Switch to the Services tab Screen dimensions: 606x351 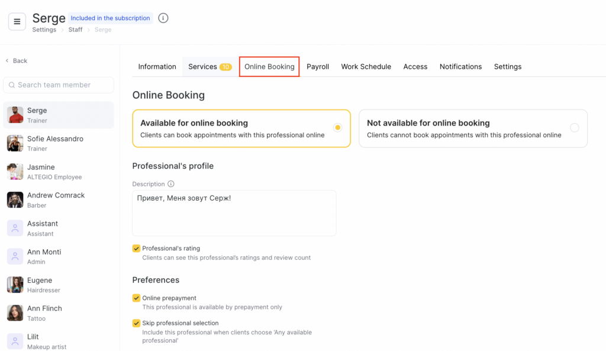[x=209, y=67]
